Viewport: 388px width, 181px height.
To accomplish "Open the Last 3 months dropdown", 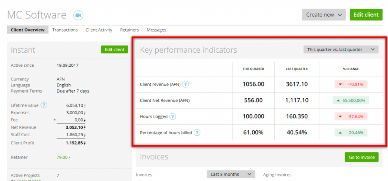I will click(x=231, y=174).
